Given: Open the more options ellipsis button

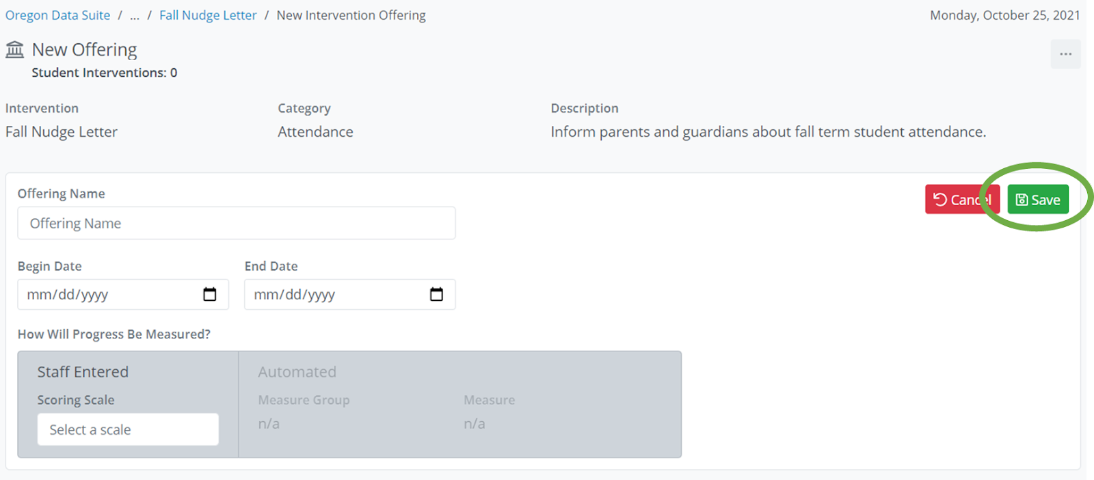Looking at the screenshot, I should (x=1065, y=54).
